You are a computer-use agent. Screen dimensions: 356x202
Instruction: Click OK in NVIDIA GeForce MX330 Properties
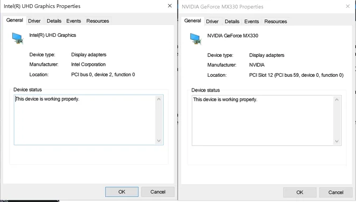(x=299, y=193)
